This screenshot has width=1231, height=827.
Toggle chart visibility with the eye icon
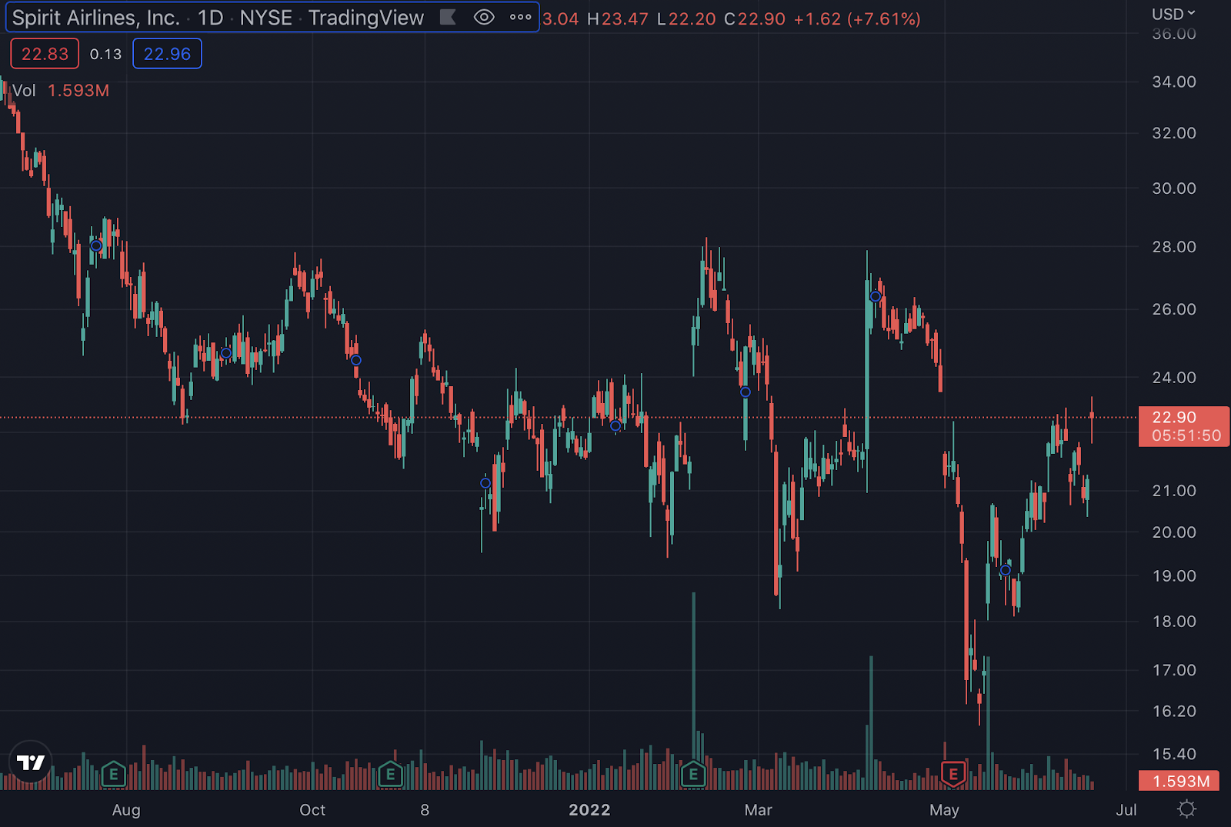click(x=484, y=18)
